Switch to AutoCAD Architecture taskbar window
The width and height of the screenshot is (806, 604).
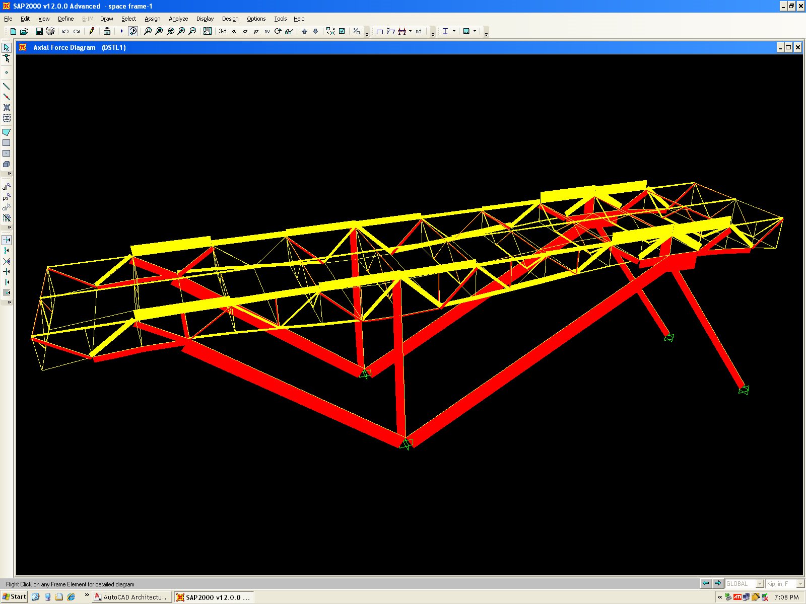click(132, 597)
